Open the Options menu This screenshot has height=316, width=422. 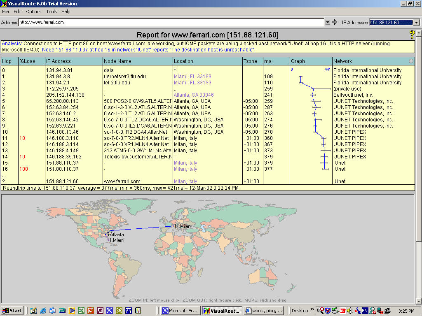(34, 12)
